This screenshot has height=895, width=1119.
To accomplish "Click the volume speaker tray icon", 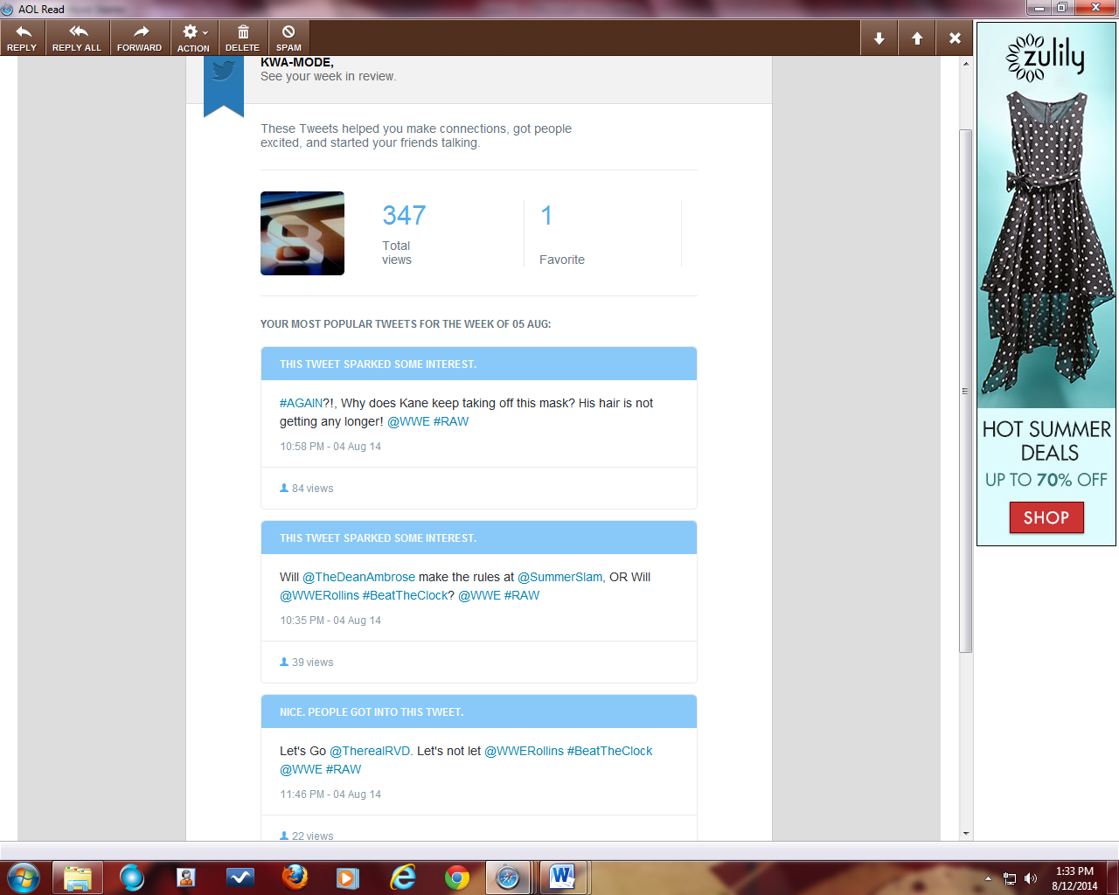I will pyautogui.click(x=1031, y=878).
